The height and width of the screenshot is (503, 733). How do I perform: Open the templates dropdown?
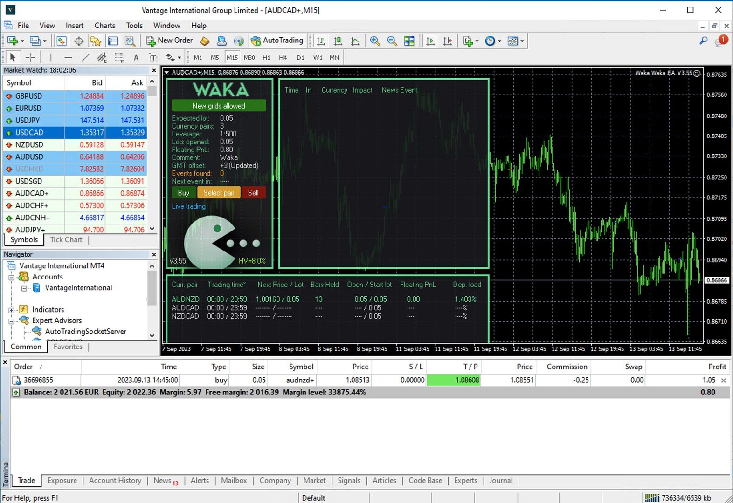[x=515, y=41]
